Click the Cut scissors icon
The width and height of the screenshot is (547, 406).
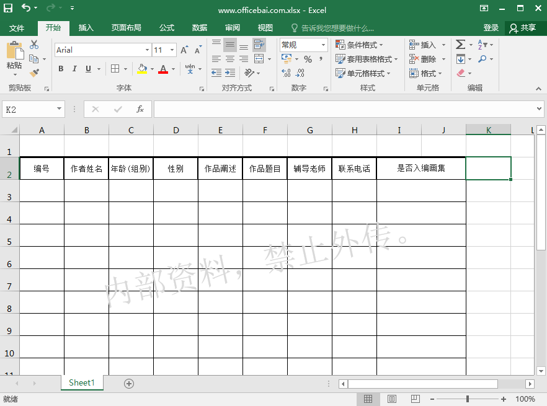pyautogui.click(x=34, y=45)
